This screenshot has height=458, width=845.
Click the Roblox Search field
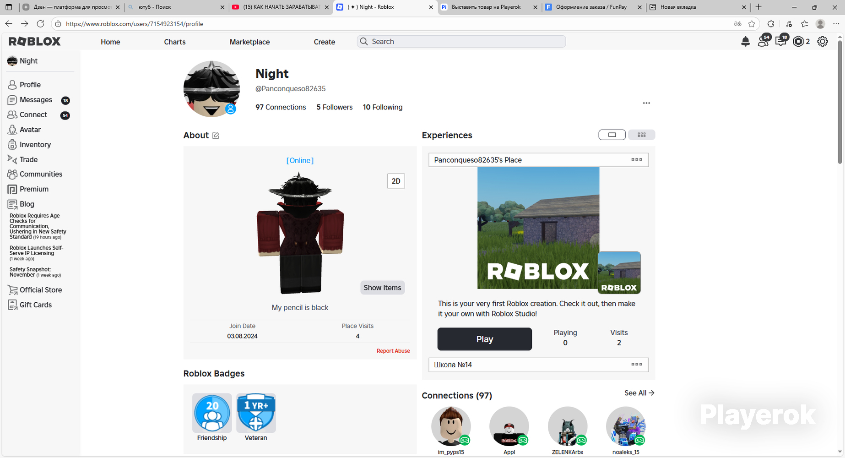tap(461, 42)
